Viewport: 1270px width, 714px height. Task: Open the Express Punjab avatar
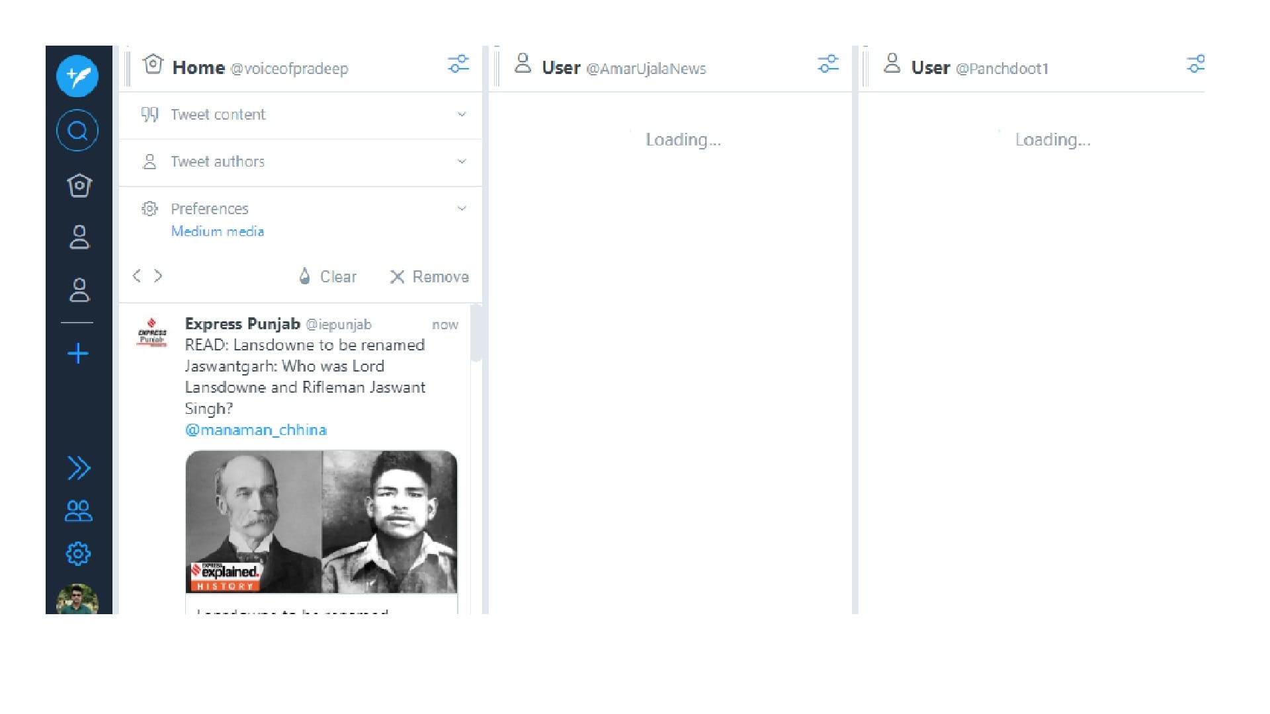pyautogui.click(x=151, y=333)
